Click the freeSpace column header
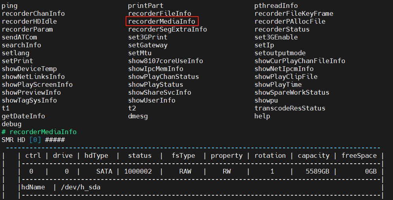Viewport: 393px width, 200px height. 359,156
